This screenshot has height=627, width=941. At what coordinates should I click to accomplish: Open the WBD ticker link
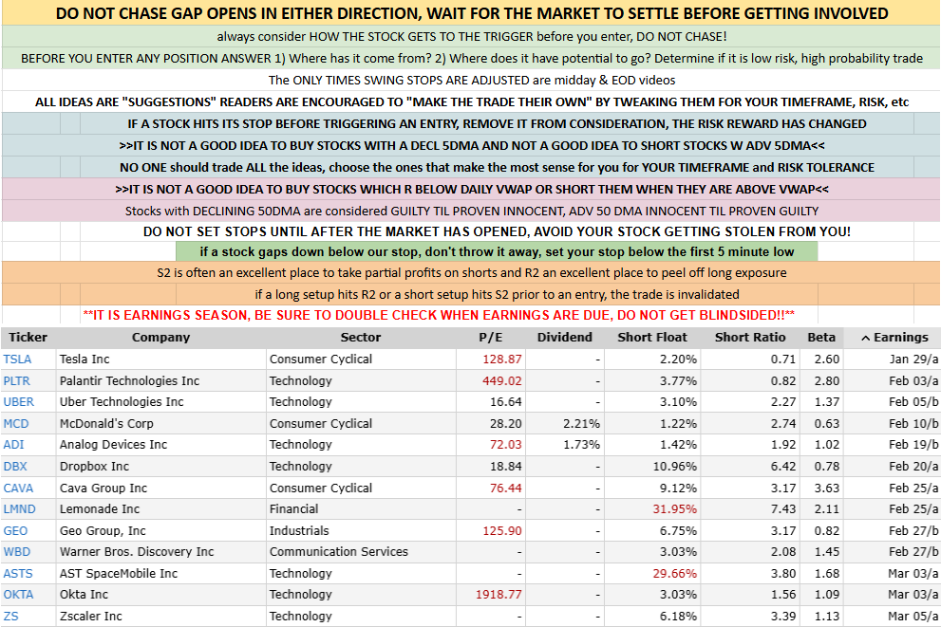17,551
